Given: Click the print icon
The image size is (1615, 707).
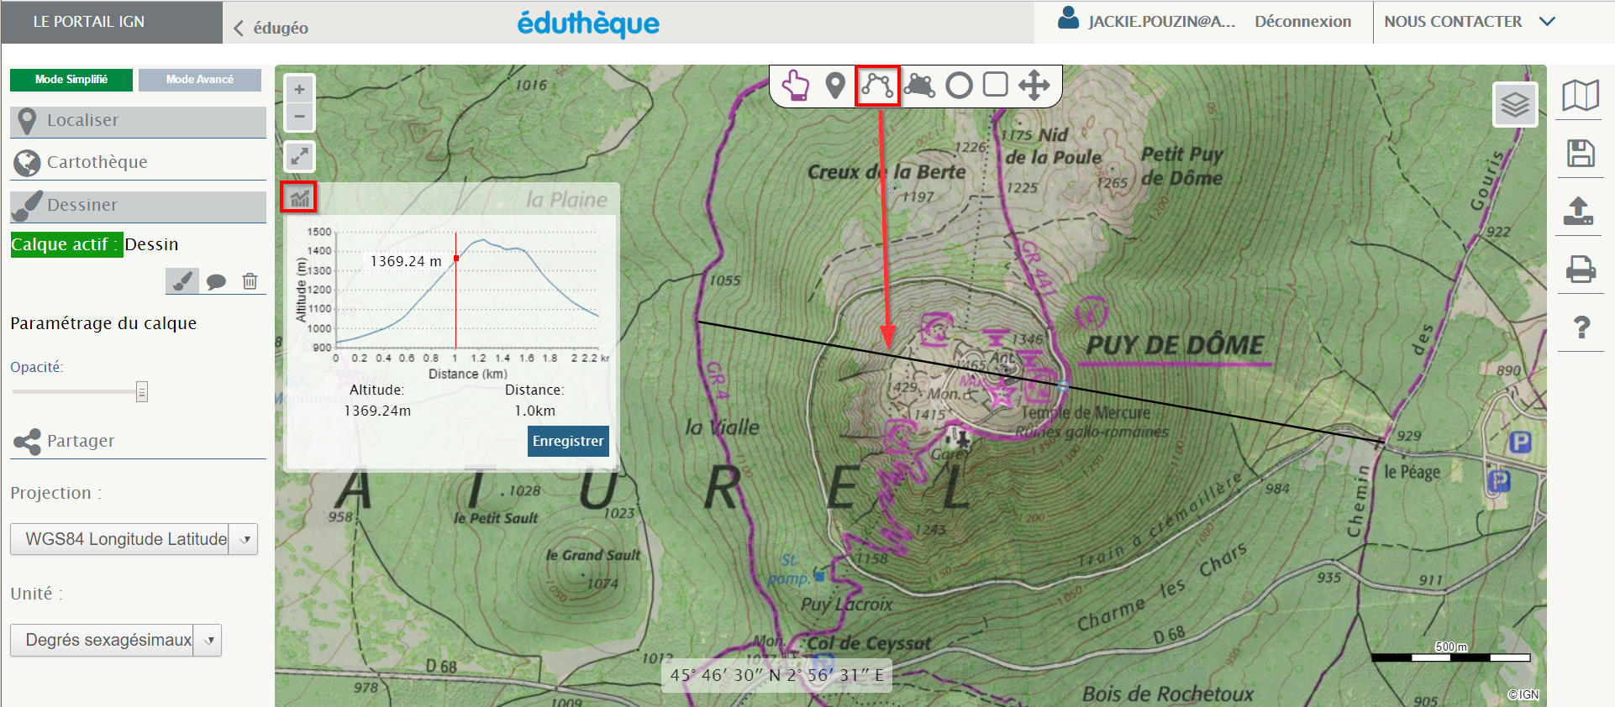Looking at the screenshot, I should (1581, 270).
